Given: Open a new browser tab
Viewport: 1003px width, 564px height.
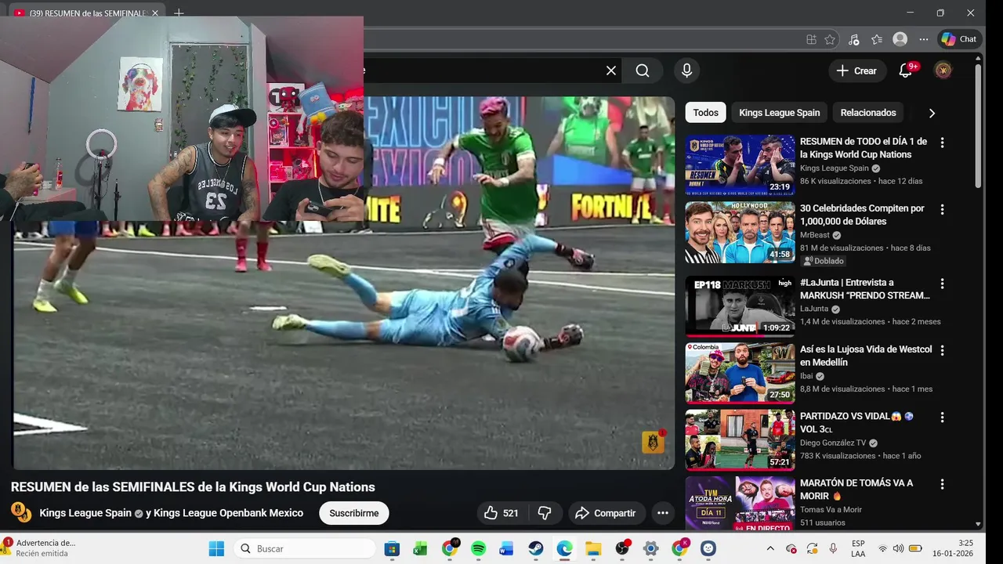Looking at the screenshot, I should pyautogui.click(x=179, y=13).
